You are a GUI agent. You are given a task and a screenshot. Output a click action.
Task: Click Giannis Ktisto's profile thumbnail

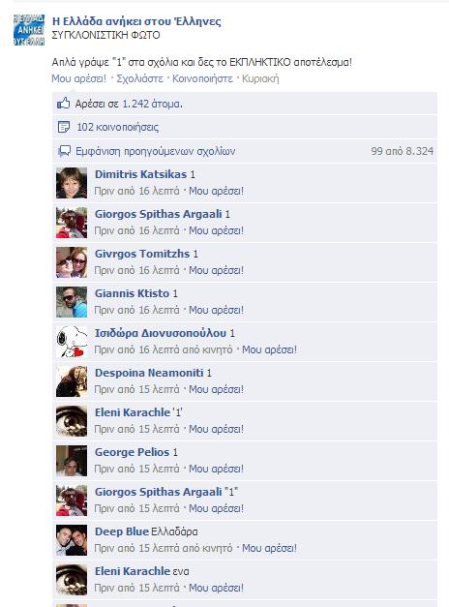[72, 302]
